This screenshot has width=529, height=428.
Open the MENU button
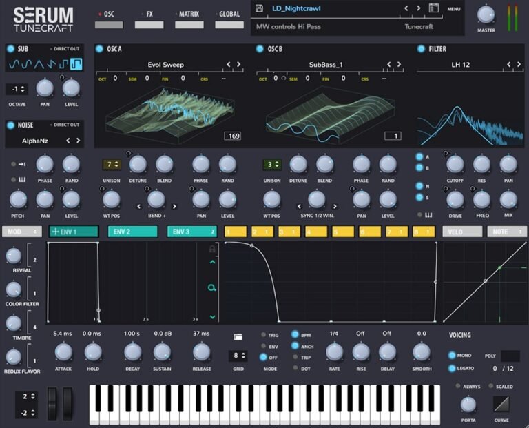click(x=453, y=9)
